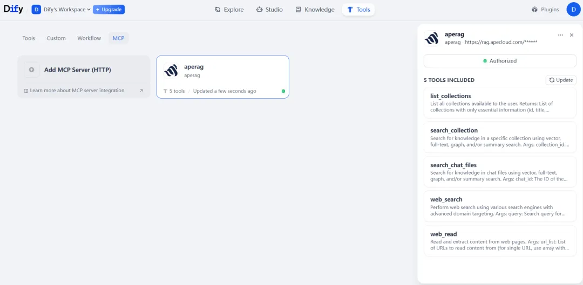Select the Custom tab
Viewport: 583px width, 285px height.
(x=56, y=38)
